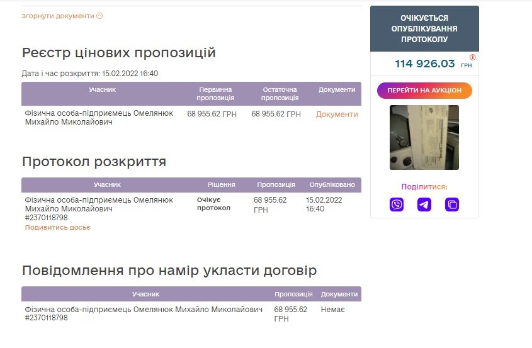Click the Очікується опублікування протоколу status banner
This screenshot has height=348, width=532.
tap(424, 29)
